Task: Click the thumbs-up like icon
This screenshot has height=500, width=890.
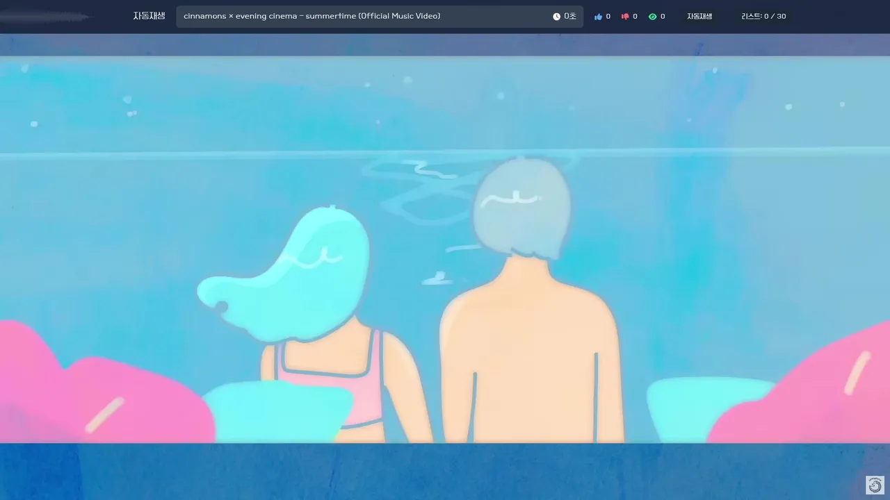Action: [598, 17]
